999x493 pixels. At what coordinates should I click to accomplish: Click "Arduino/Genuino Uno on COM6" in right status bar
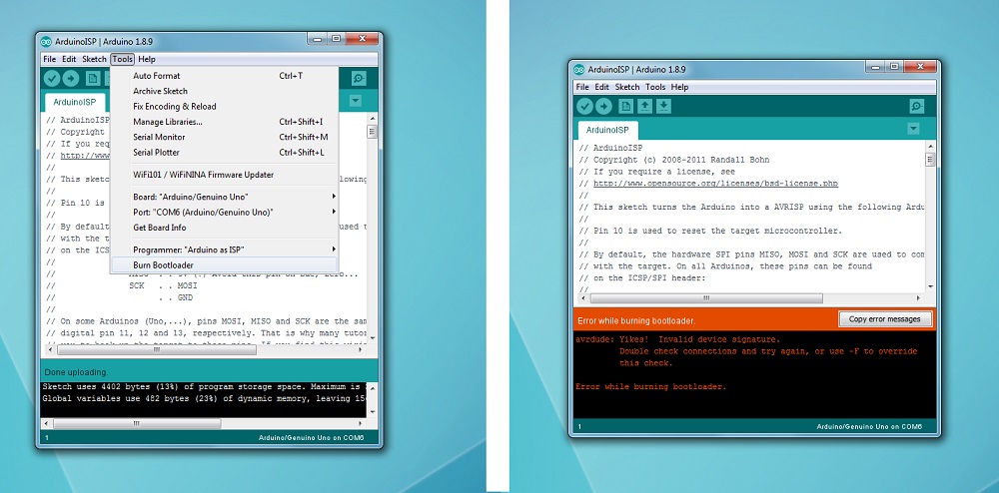click(869, 427)
